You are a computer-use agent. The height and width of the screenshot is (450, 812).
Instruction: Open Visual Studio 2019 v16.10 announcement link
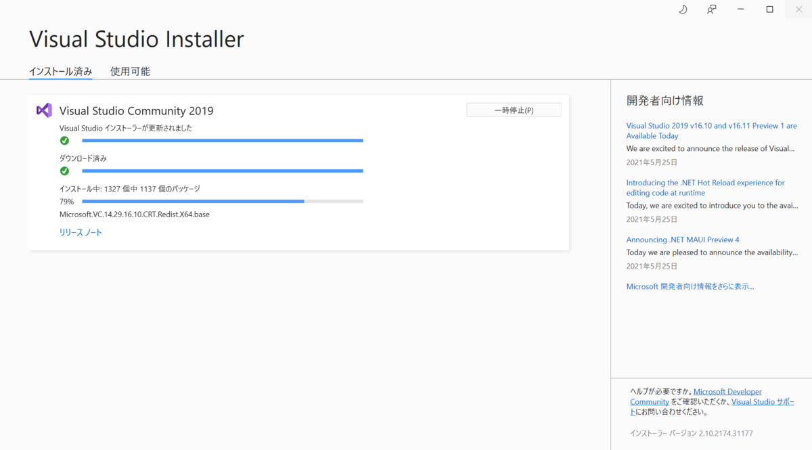pos(711,131)
